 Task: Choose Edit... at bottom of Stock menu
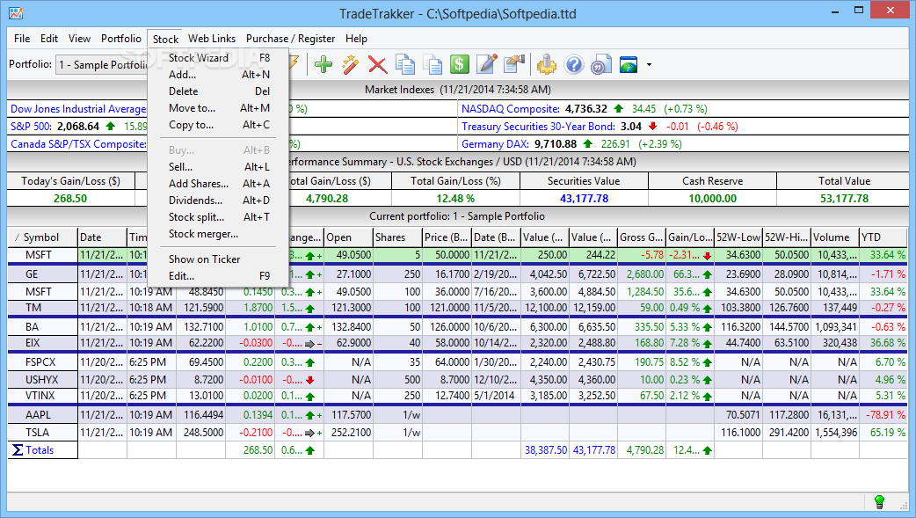click(x=219, y=276)
